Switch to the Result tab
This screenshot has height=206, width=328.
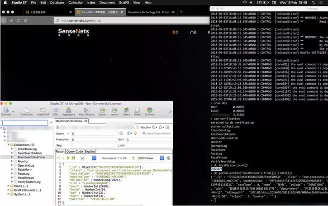click(60, 151)
